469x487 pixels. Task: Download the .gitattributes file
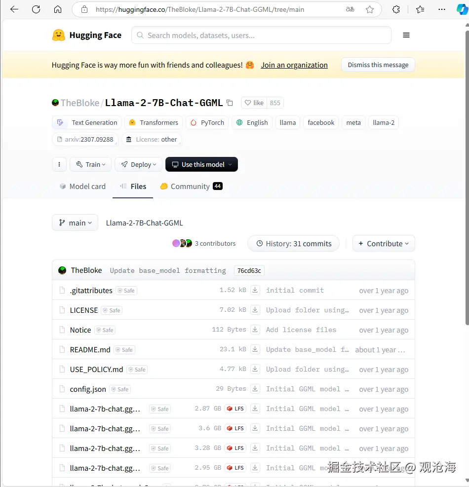click(255, 290)
